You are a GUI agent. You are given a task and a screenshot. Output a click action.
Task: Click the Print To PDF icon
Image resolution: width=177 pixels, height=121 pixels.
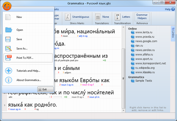point(8,58)
